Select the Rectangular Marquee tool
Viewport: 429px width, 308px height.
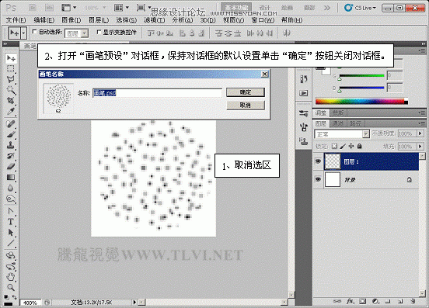tap(11, 68)
